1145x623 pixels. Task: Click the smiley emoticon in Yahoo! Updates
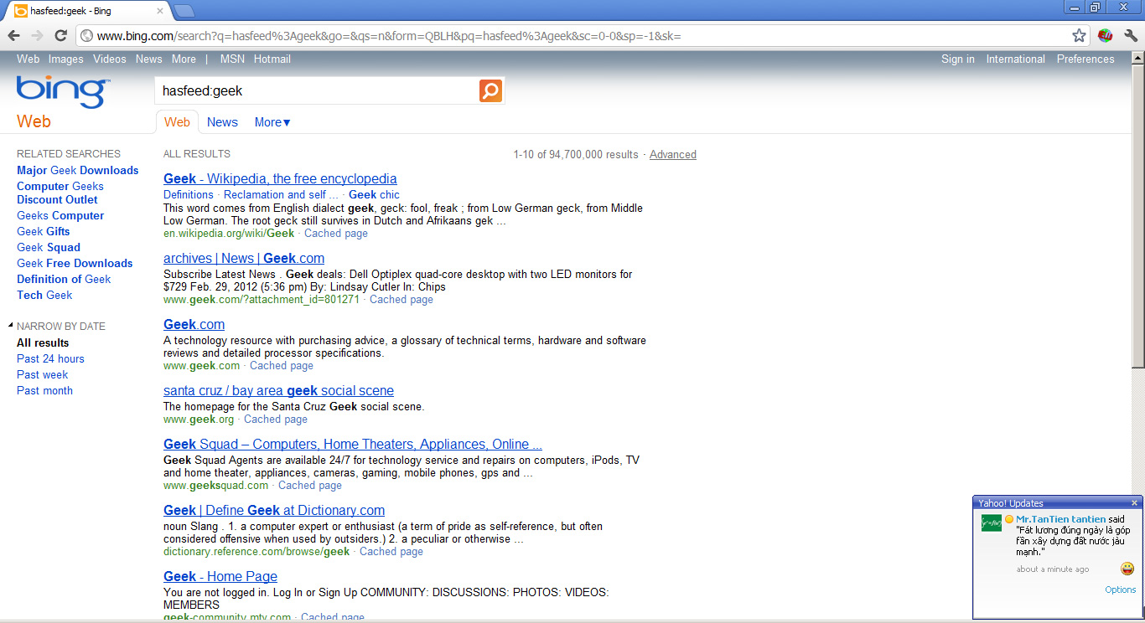[1127, 569]
